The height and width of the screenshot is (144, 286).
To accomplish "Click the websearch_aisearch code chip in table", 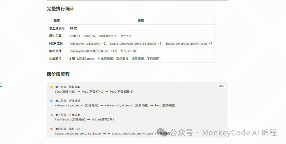I will [85, 44].
